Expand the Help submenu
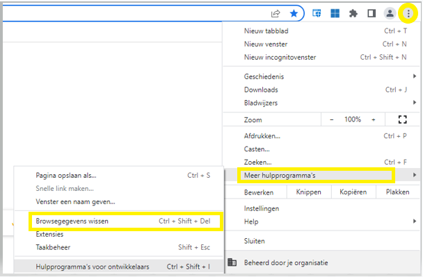 321,221
